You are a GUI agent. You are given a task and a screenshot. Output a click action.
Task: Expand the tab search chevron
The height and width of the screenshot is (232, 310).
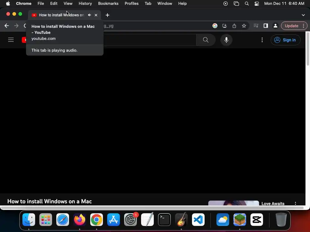303,15
